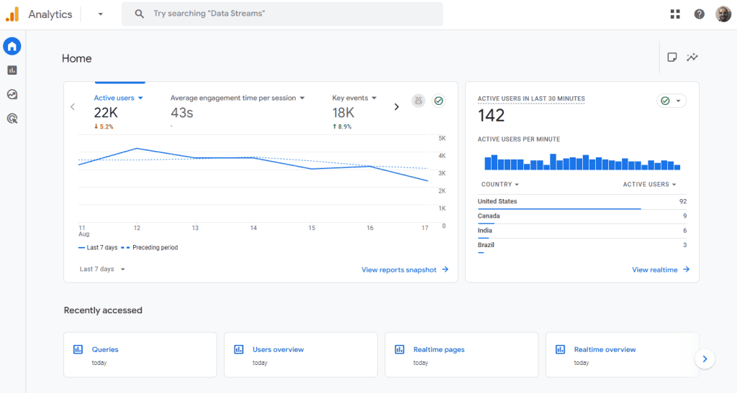Open the realtime card check mark dropdown
The image size is (737, 393).
click(x=672, y=101)
